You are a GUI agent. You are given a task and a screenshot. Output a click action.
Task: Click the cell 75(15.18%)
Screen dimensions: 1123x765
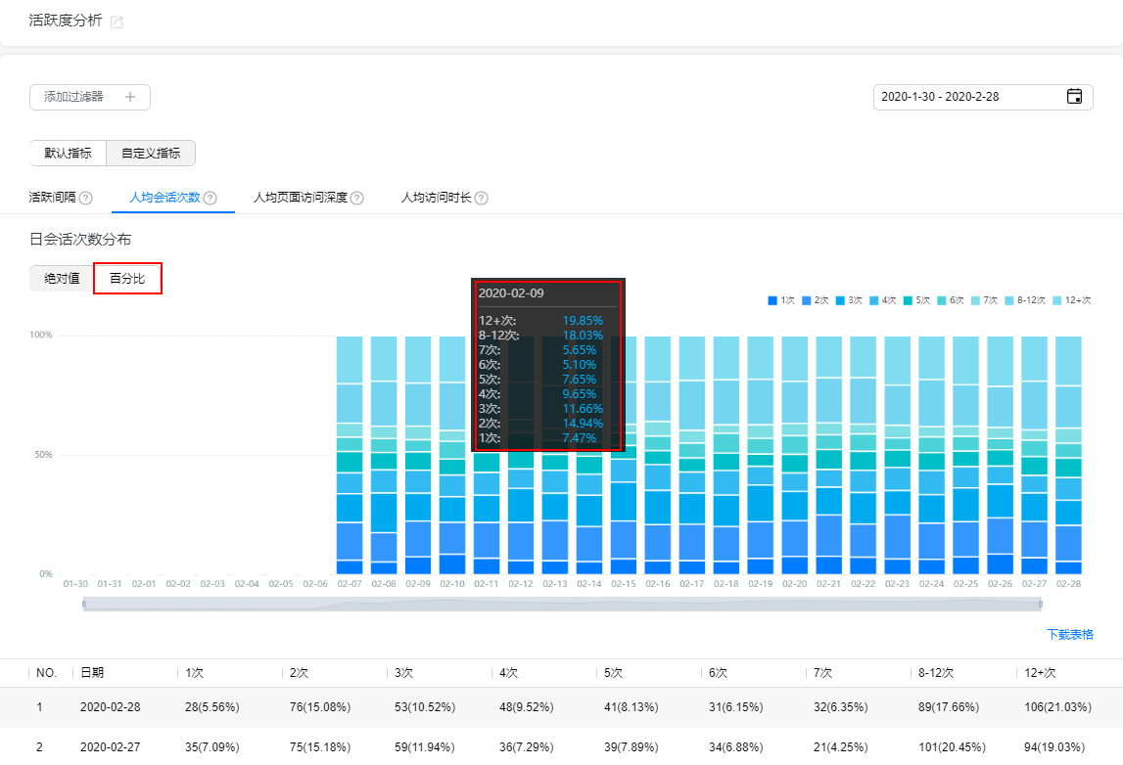point(320,747)
